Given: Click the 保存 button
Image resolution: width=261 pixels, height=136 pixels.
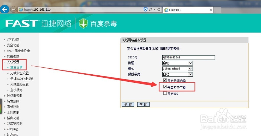Looking at the screenshot, I should (128, 104).
